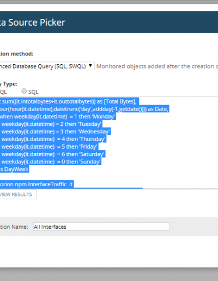Click the query line containing 'Friday'

pos(49,146)
